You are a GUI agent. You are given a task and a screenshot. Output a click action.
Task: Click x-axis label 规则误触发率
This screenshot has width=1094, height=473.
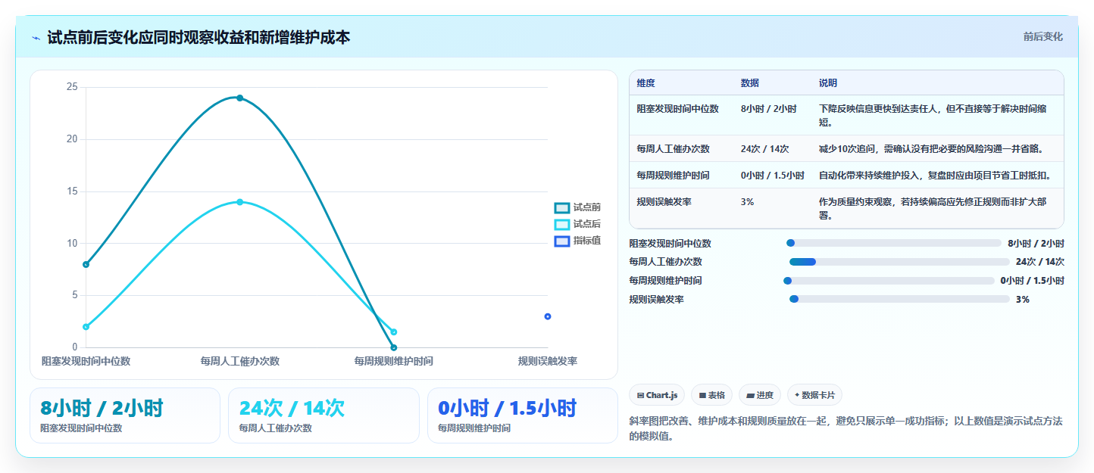tap(548, 361)
